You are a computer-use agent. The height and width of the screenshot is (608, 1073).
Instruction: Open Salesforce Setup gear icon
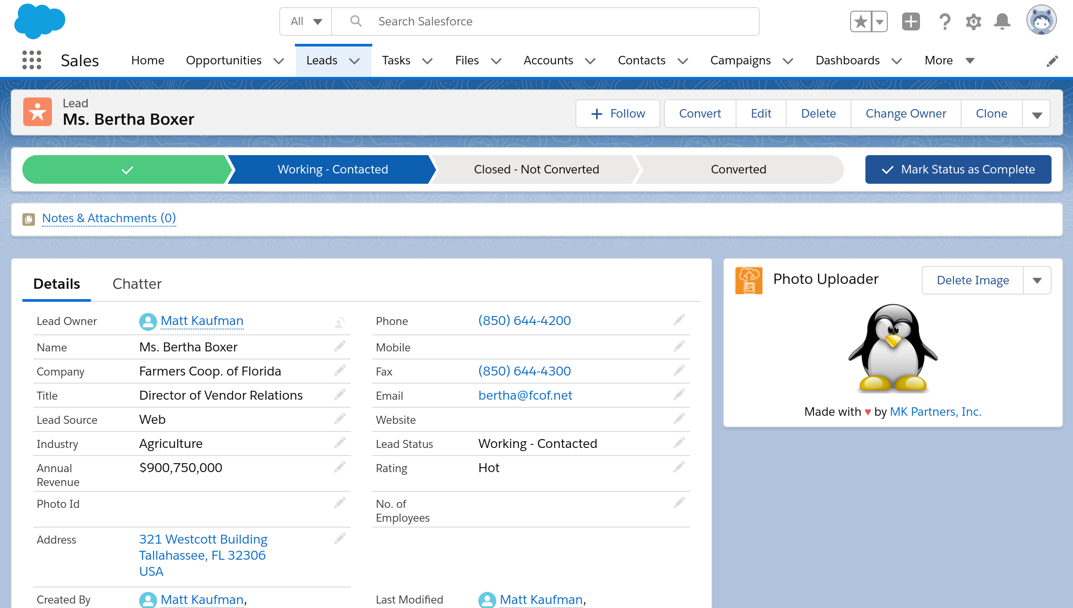[973, 21]
